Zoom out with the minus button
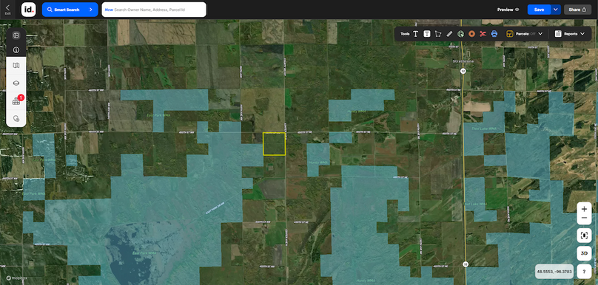The height and width of the screenshot is (285, 598). pyautogui.click(x=584, y=219)
